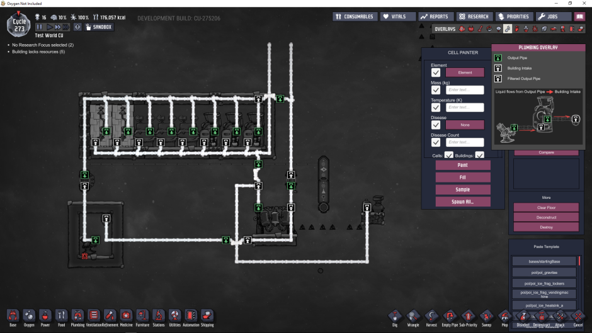Screen dimensions: 592x333
Task: Pause the game
Action: (x=39, y=27)
